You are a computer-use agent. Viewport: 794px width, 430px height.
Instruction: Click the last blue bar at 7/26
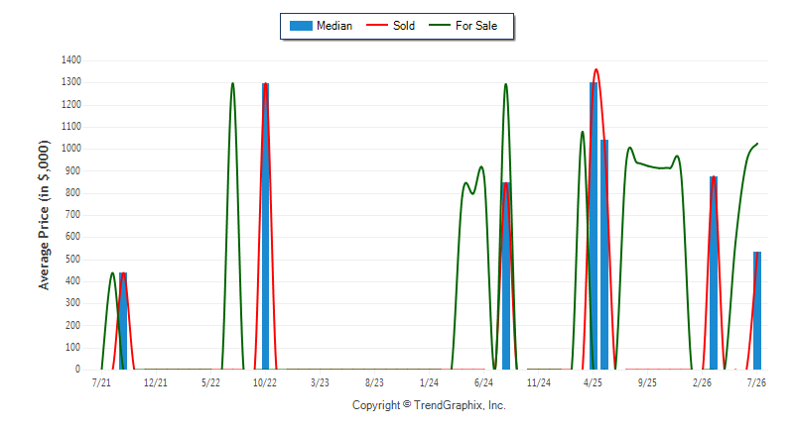[757, 310]
